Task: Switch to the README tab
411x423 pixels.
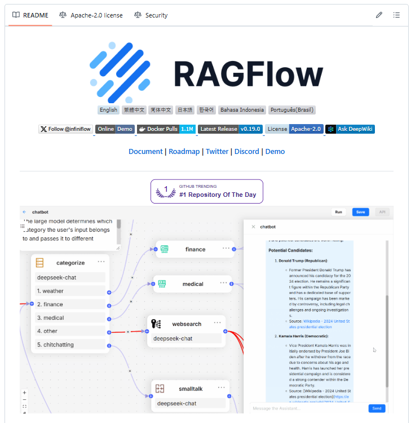Action: [30, 15]
